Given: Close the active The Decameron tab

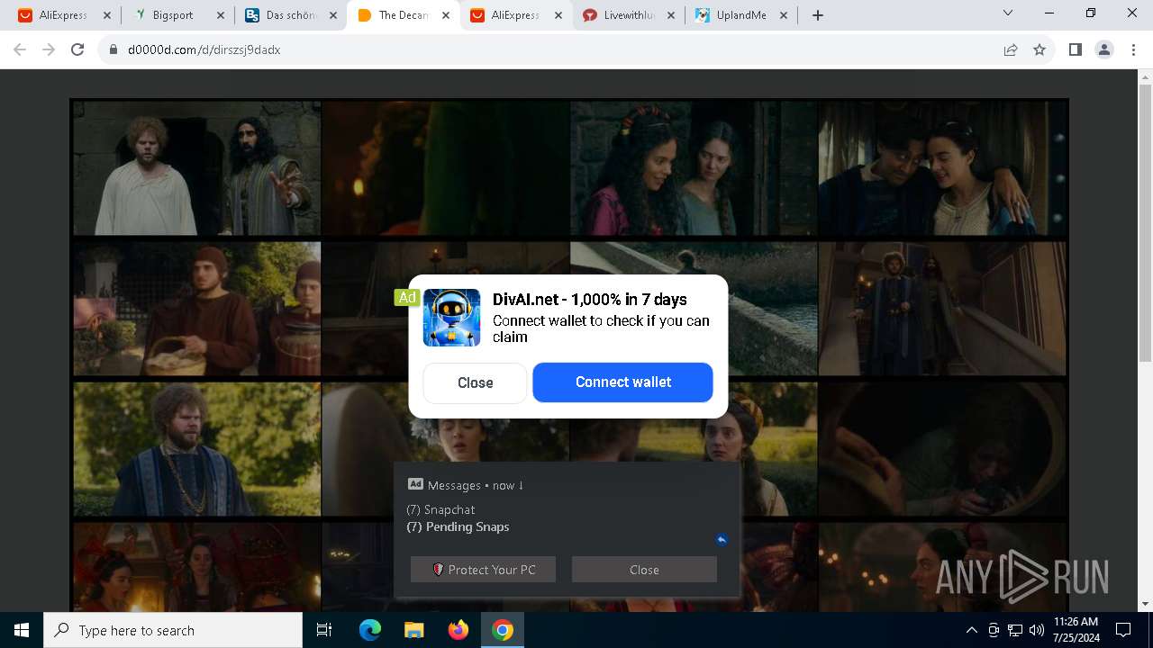Looking at the screenshot, I should point(445,15).
